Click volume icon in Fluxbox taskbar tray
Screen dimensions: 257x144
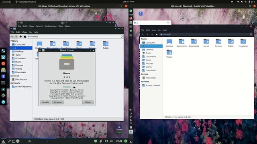(112, 141)
